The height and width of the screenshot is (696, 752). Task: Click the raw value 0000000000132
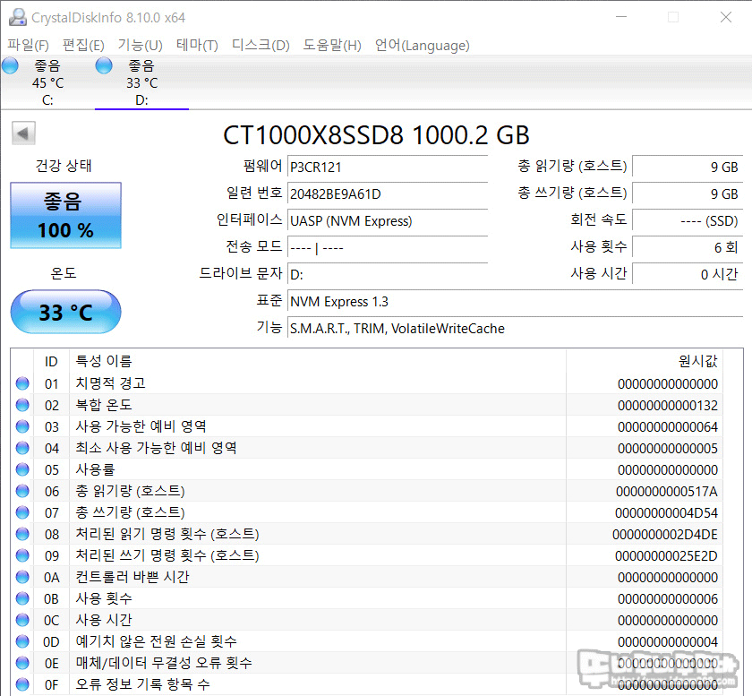click(668, 406)
